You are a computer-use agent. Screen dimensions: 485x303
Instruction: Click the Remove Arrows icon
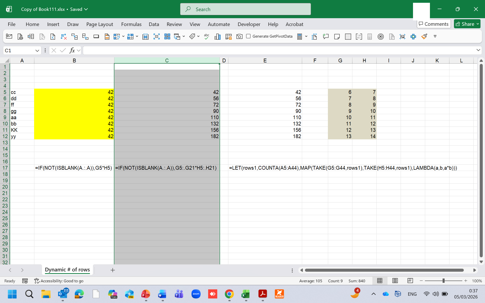coord(64,37)
